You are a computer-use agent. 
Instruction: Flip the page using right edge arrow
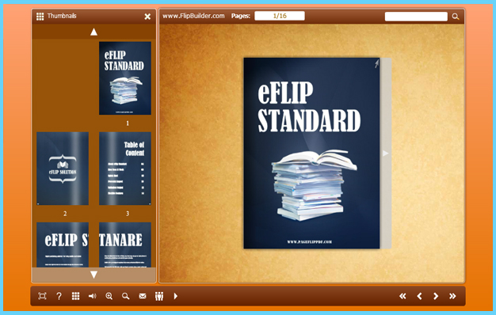pyautogui.click(x=386, y=154)
